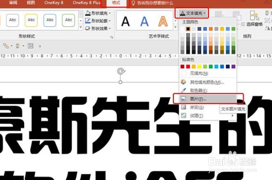Select the 取色器(E) eyedropper option
This screenshot has width=272, height=180.
pyautogui.click(x=208, y=90)
